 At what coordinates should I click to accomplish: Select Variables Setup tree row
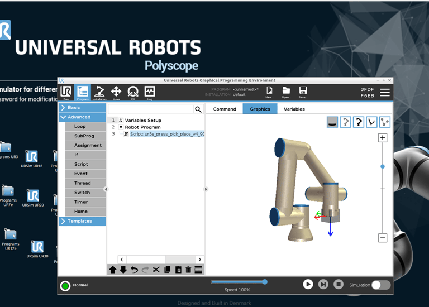156,120
